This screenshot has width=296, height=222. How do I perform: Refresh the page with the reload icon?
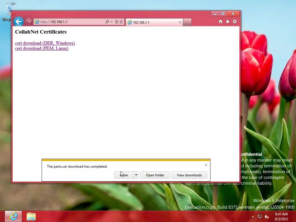click(x=121, y=22)
